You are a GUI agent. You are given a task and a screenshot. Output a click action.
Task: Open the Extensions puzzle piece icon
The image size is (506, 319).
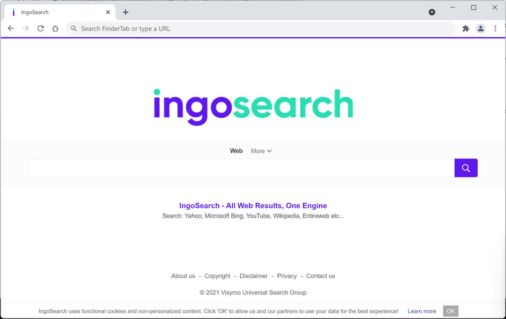(466, 29)
